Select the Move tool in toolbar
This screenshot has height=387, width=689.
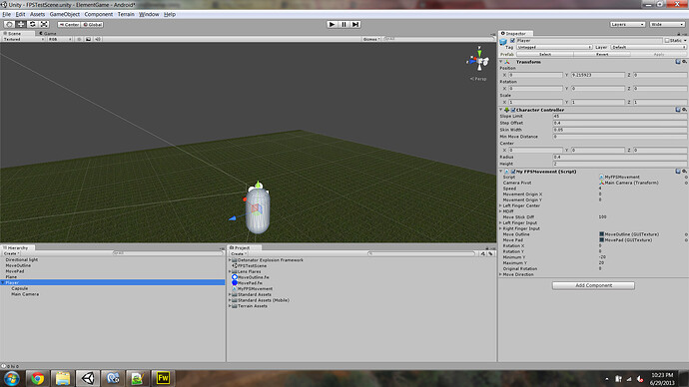[x=21, y=25]
